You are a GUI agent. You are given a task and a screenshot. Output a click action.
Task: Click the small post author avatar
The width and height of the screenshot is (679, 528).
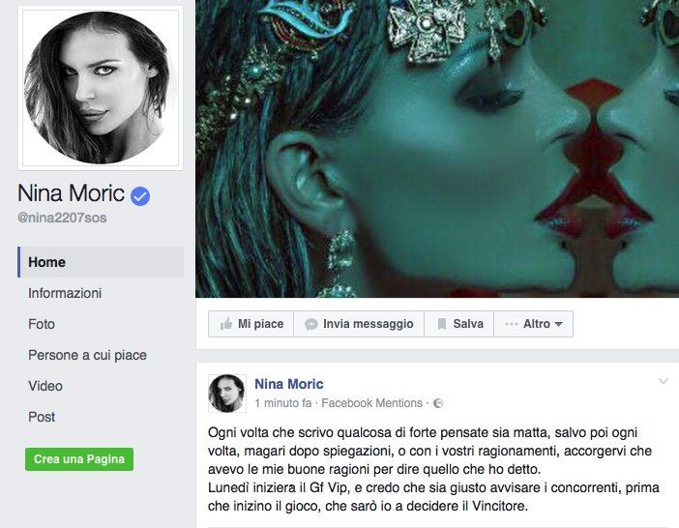[227, 394]
